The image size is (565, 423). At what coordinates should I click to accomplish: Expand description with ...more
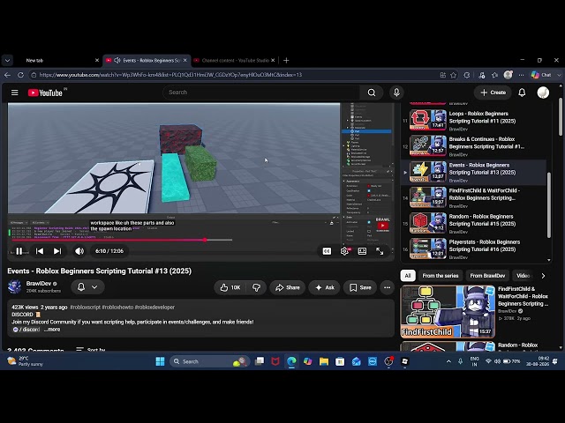[52, 330]
